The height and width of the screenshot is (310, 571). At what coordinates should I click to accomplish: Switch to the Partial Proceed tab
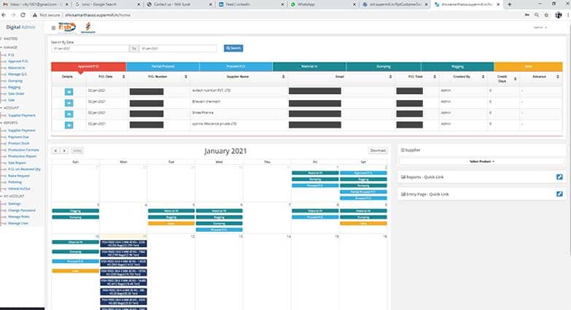pos(162,66)
